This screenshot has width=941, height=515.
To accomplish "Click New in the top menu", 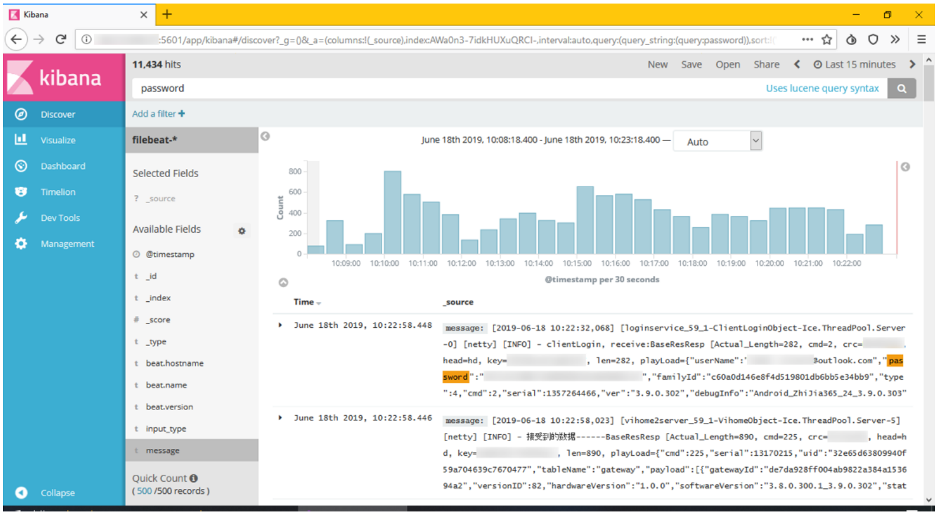I will point(658,64).
